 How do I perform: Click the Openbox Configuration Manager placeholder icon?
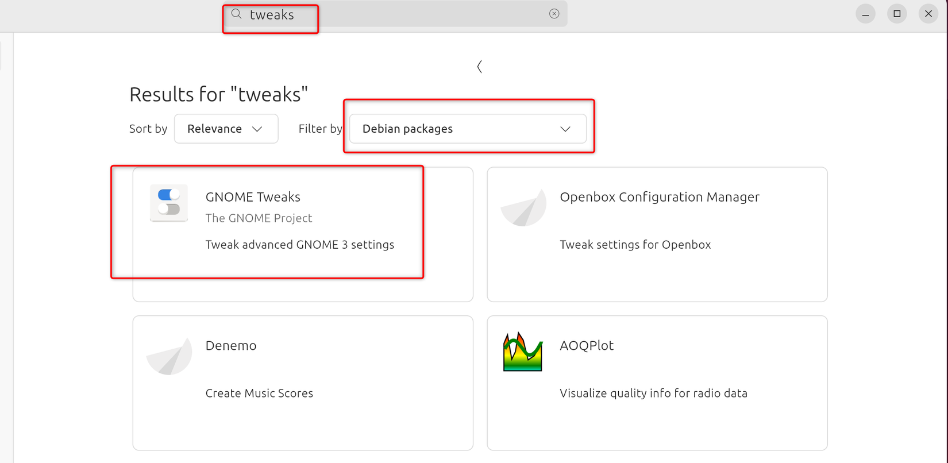523,206
